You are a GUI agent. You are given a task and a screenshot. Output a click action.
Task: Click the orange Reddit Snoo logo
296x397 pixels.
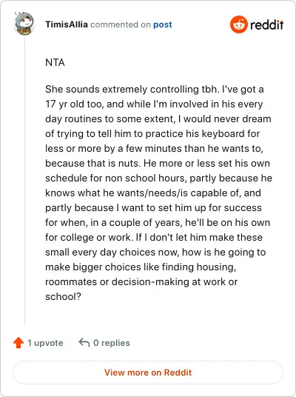tap(238, 24)
